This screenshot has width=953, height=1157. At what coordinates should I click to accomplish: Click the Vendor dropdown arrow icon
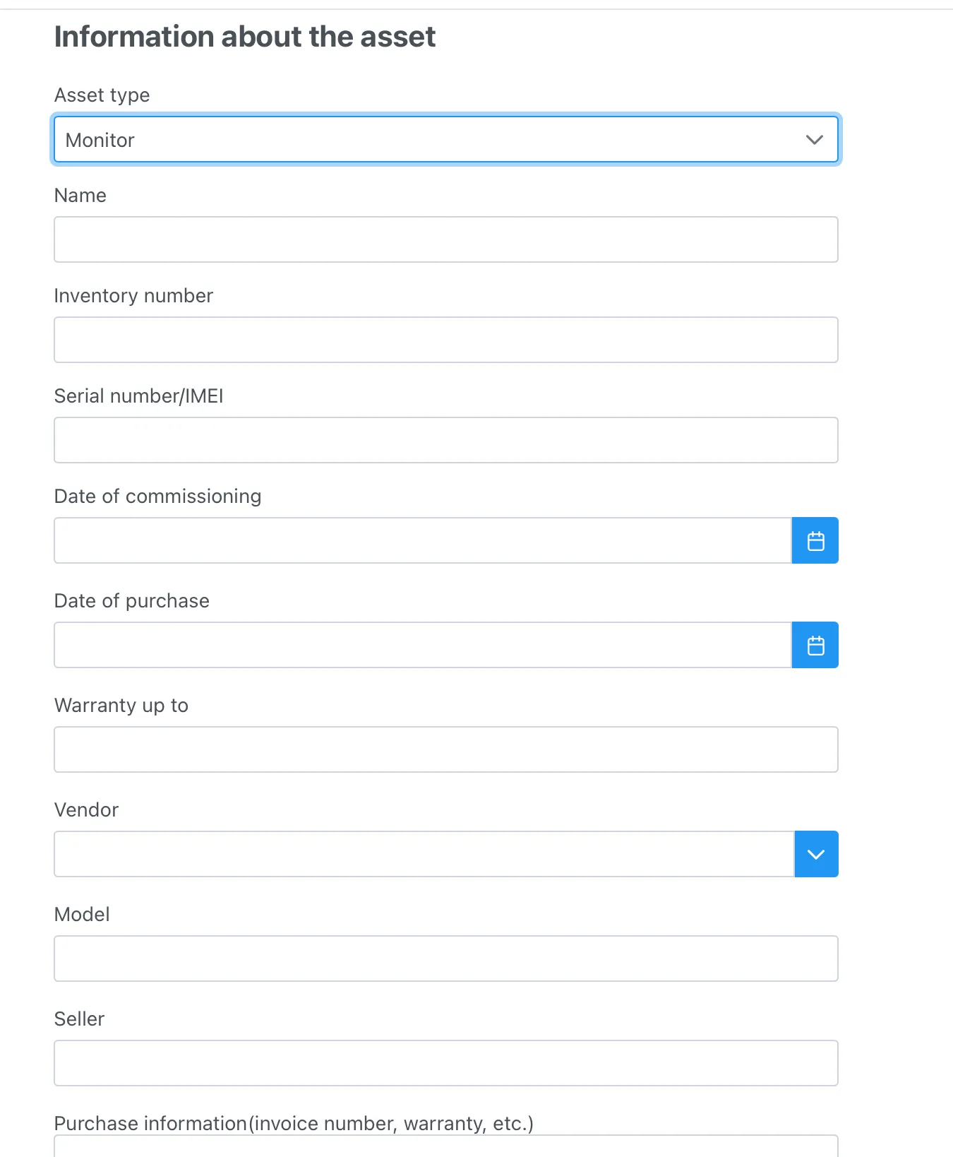(816, 853)
